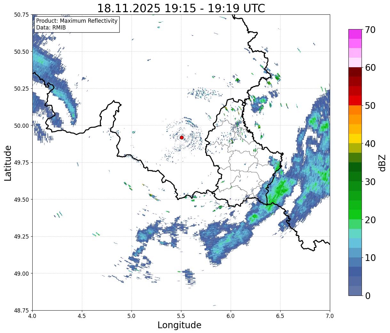Click the longitude tick label 6.5
390x333 pixels.
tap(280, 316)
